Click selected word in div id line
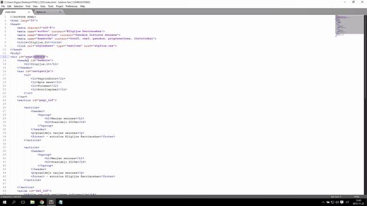This screenshot has width=367, height=206. (x=40, y=57)
